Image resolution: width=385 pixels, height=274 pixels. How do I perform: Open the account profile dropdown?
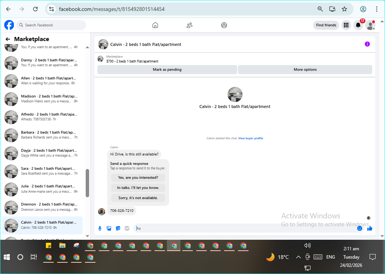click(x=370, y=25)
